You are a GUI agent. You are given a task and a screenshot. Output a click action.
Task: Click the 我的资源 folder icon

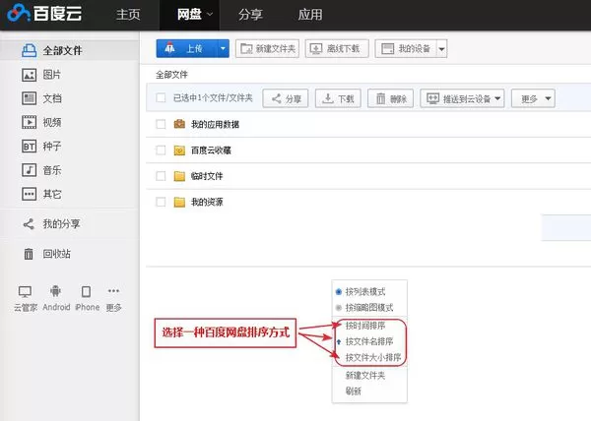tap(179, 202)
